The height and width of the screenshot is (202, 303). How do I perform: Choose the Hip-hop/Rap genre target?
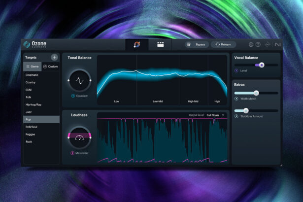pos(41,104)
